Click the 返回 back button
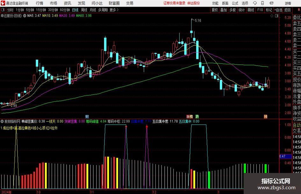Screen dimensions: 301x194 point(287,10)
